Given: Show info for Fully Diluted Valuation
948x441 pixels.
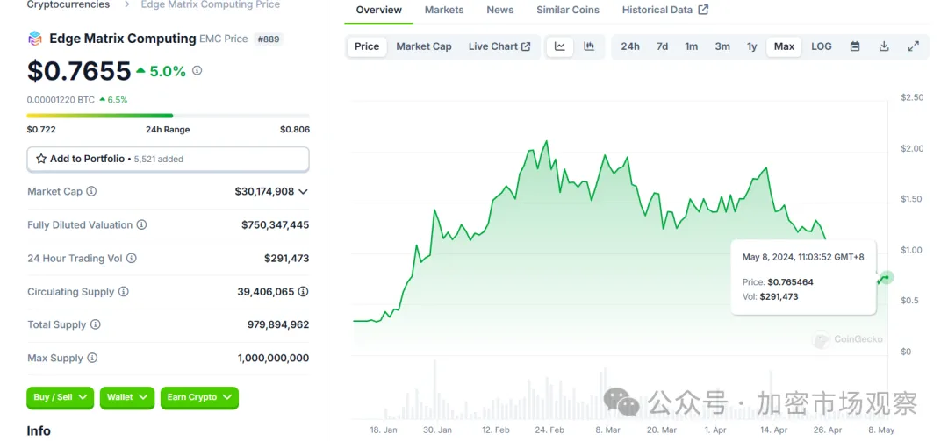Looking at the screenshot, I should pyautogui.click(x=142, y=225).
